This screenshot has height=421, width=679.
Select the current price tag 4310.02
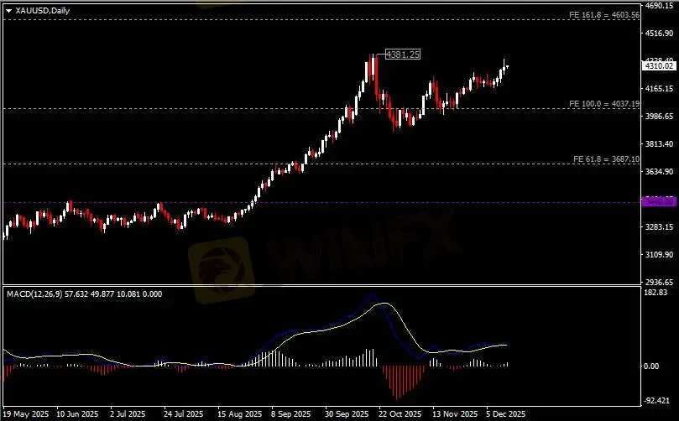659,65
